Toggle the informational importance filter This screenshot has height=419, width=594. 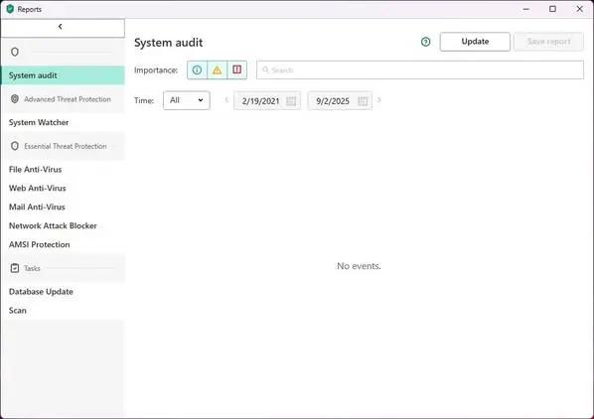[197, 70]
